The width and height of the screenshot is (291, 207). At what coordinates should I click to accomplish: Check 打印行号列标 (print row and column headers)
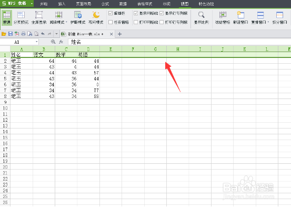pos(162,22)
